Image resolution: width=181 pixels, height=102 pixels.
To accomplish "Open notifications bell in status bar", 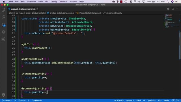I will click(177, 100).
